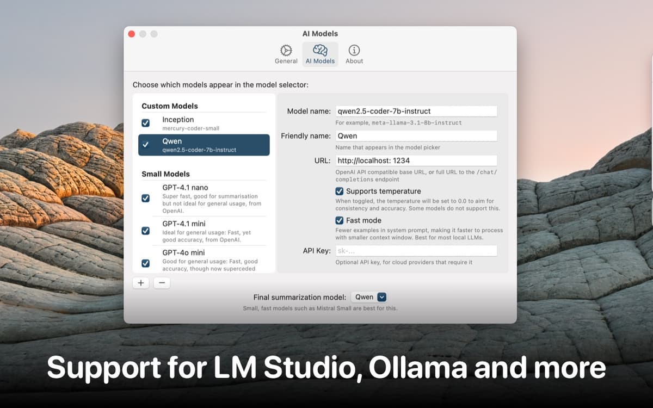Turn off Fast mode checkbox
The width and height of the screenshot is (653, 408).
(x=339, y=220)
